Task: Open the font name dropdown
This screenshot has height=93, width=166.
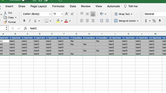Action: (x=50, y=14)
